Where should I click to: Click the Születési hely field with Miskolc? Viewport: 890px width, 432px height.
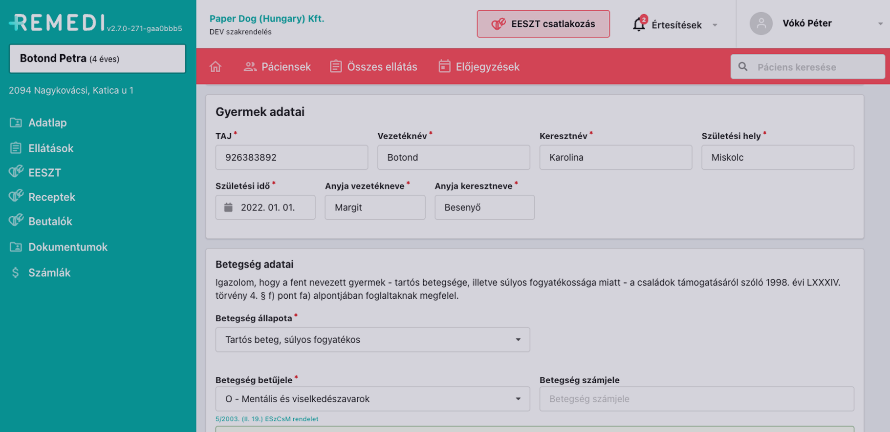(778, 157)
